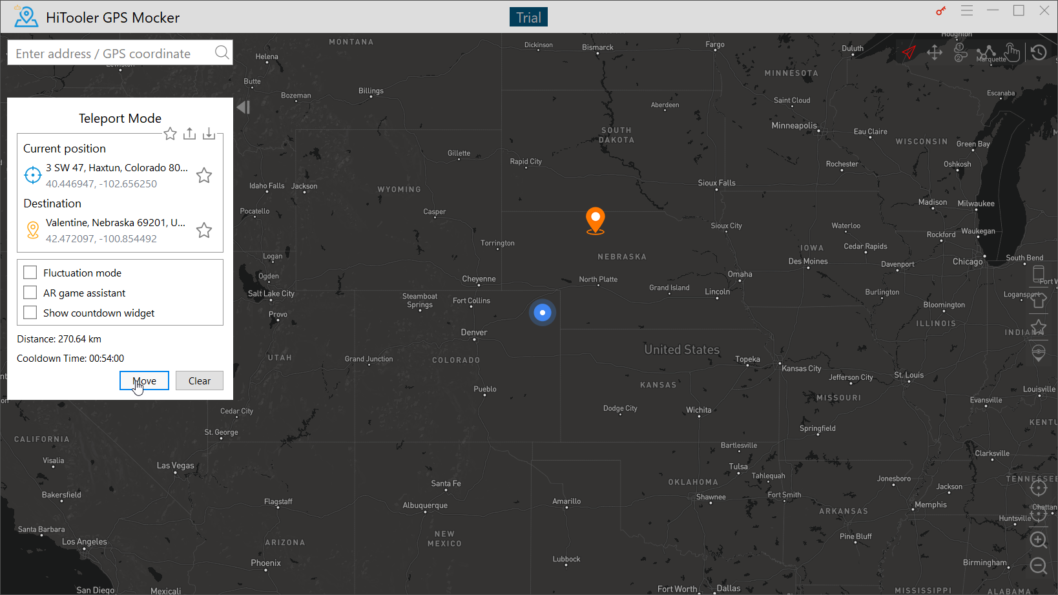This screenshot has height=595, width=1058.
Task: Open the Two-spot route mode
Action: pos(960,52)
